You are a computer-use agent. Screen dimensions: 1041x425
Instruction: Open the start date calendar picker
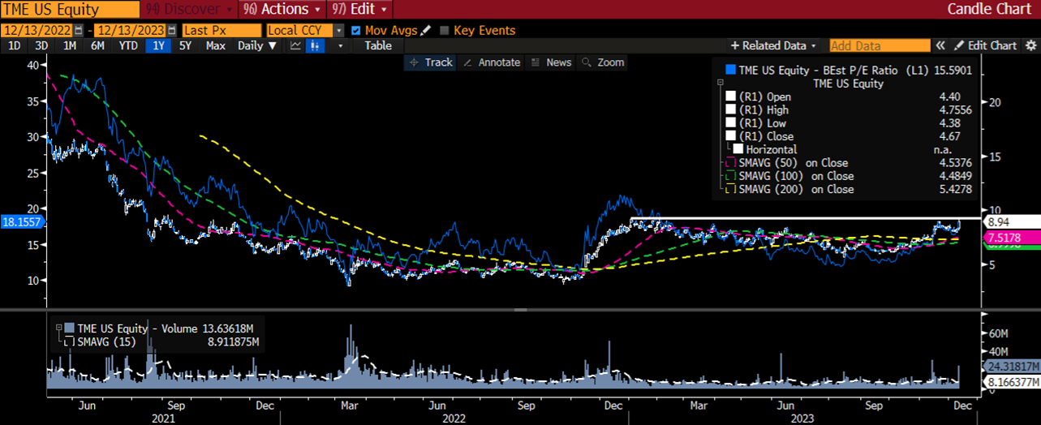point(80,30)
